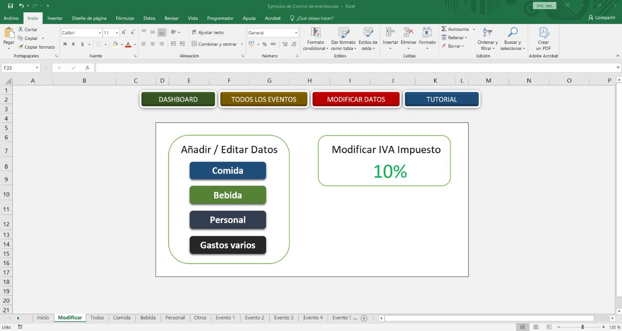
Task: Click the percent style icon
Action: tap(265, 44)
